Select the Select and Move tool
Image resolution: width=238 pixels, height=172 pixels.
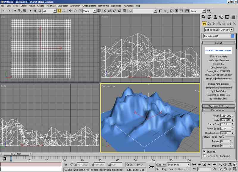coord(70,11)
